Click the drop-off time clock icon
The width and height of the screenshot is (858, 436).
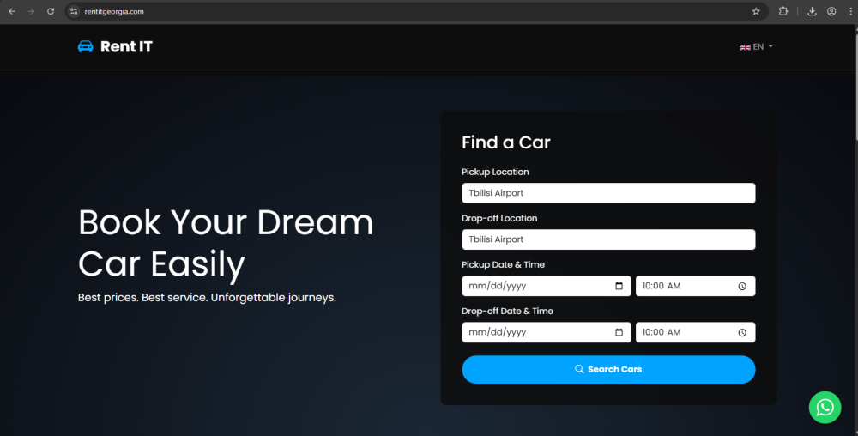[743, 332]
